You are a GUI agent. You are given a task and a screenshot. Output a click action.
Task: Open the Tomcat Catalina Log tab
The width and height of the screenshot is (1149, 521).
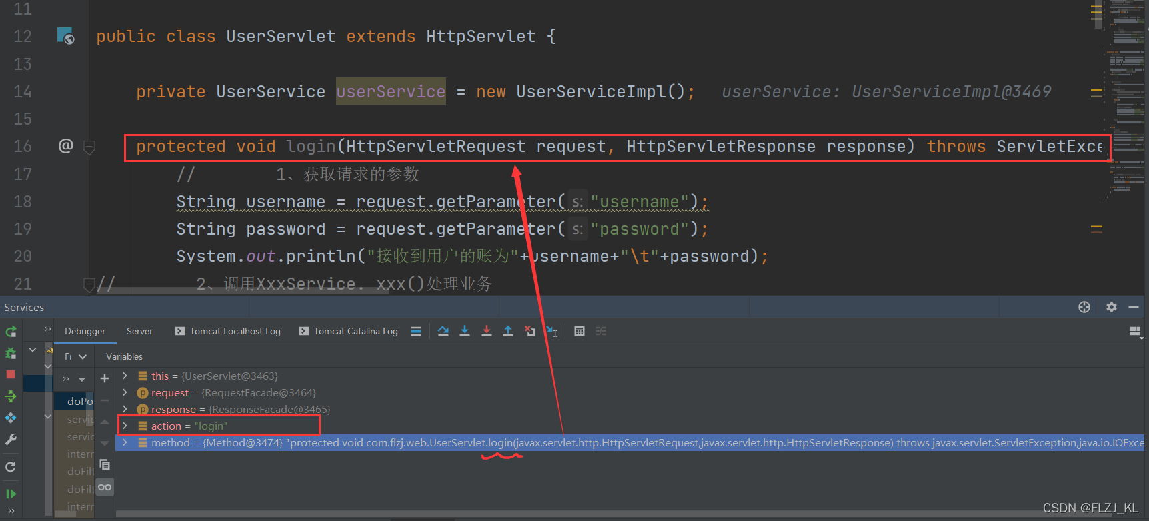tap(349, 331)
